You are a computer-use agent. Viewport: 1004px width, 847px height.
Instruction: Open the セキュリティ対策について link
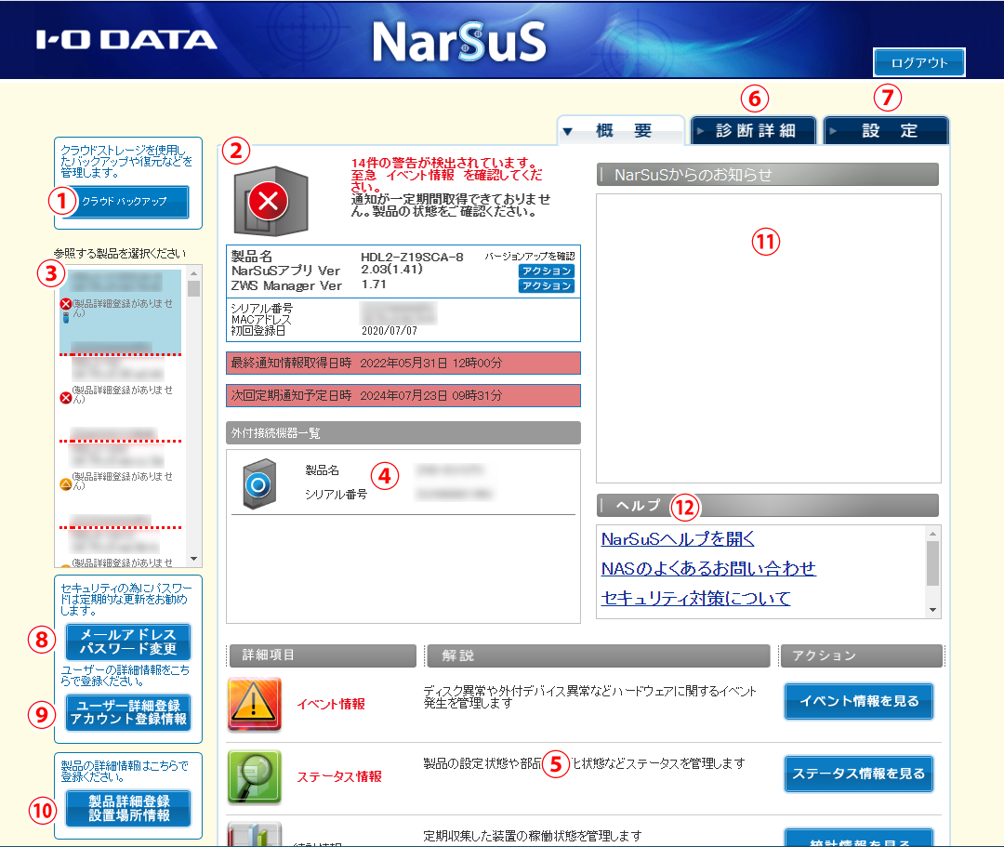[x=695, y=598]
